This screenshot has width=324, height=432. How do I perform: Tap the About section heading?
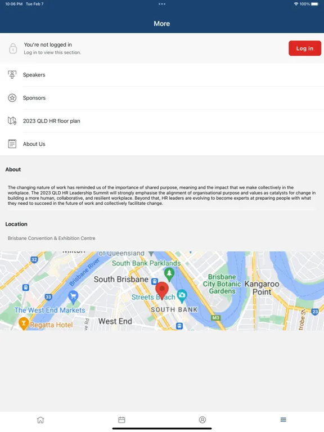[x=13, y=169]
